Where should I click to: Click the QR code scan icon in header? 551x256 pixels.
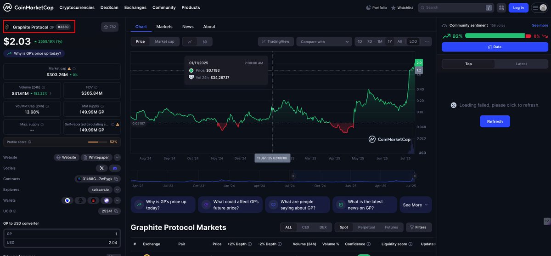click(501, 8)
